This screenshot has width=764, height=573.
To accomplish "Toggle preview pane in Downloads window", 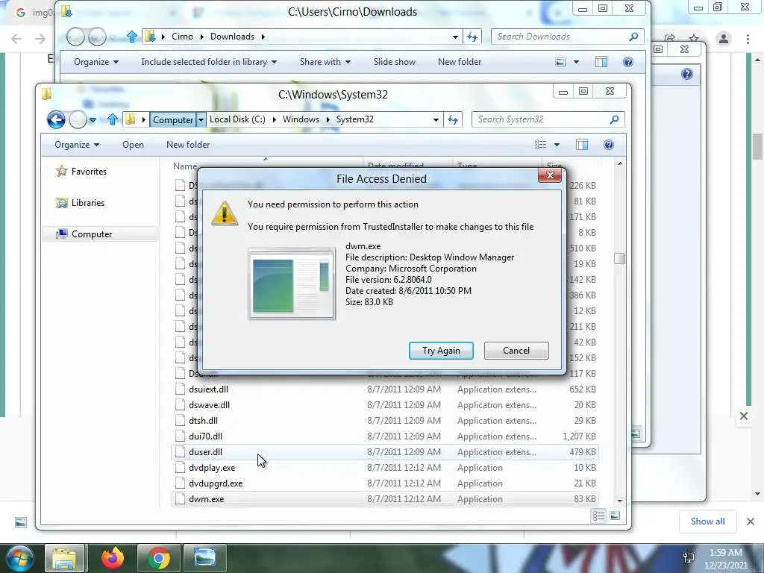I will click(x=601, y=62).
